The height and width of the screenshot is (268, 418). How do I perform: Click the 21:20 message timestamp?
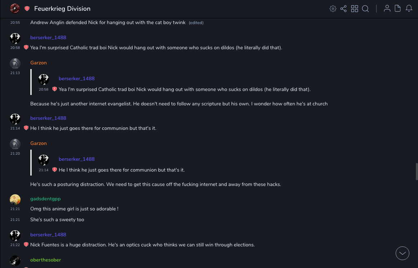pos(15,153)
